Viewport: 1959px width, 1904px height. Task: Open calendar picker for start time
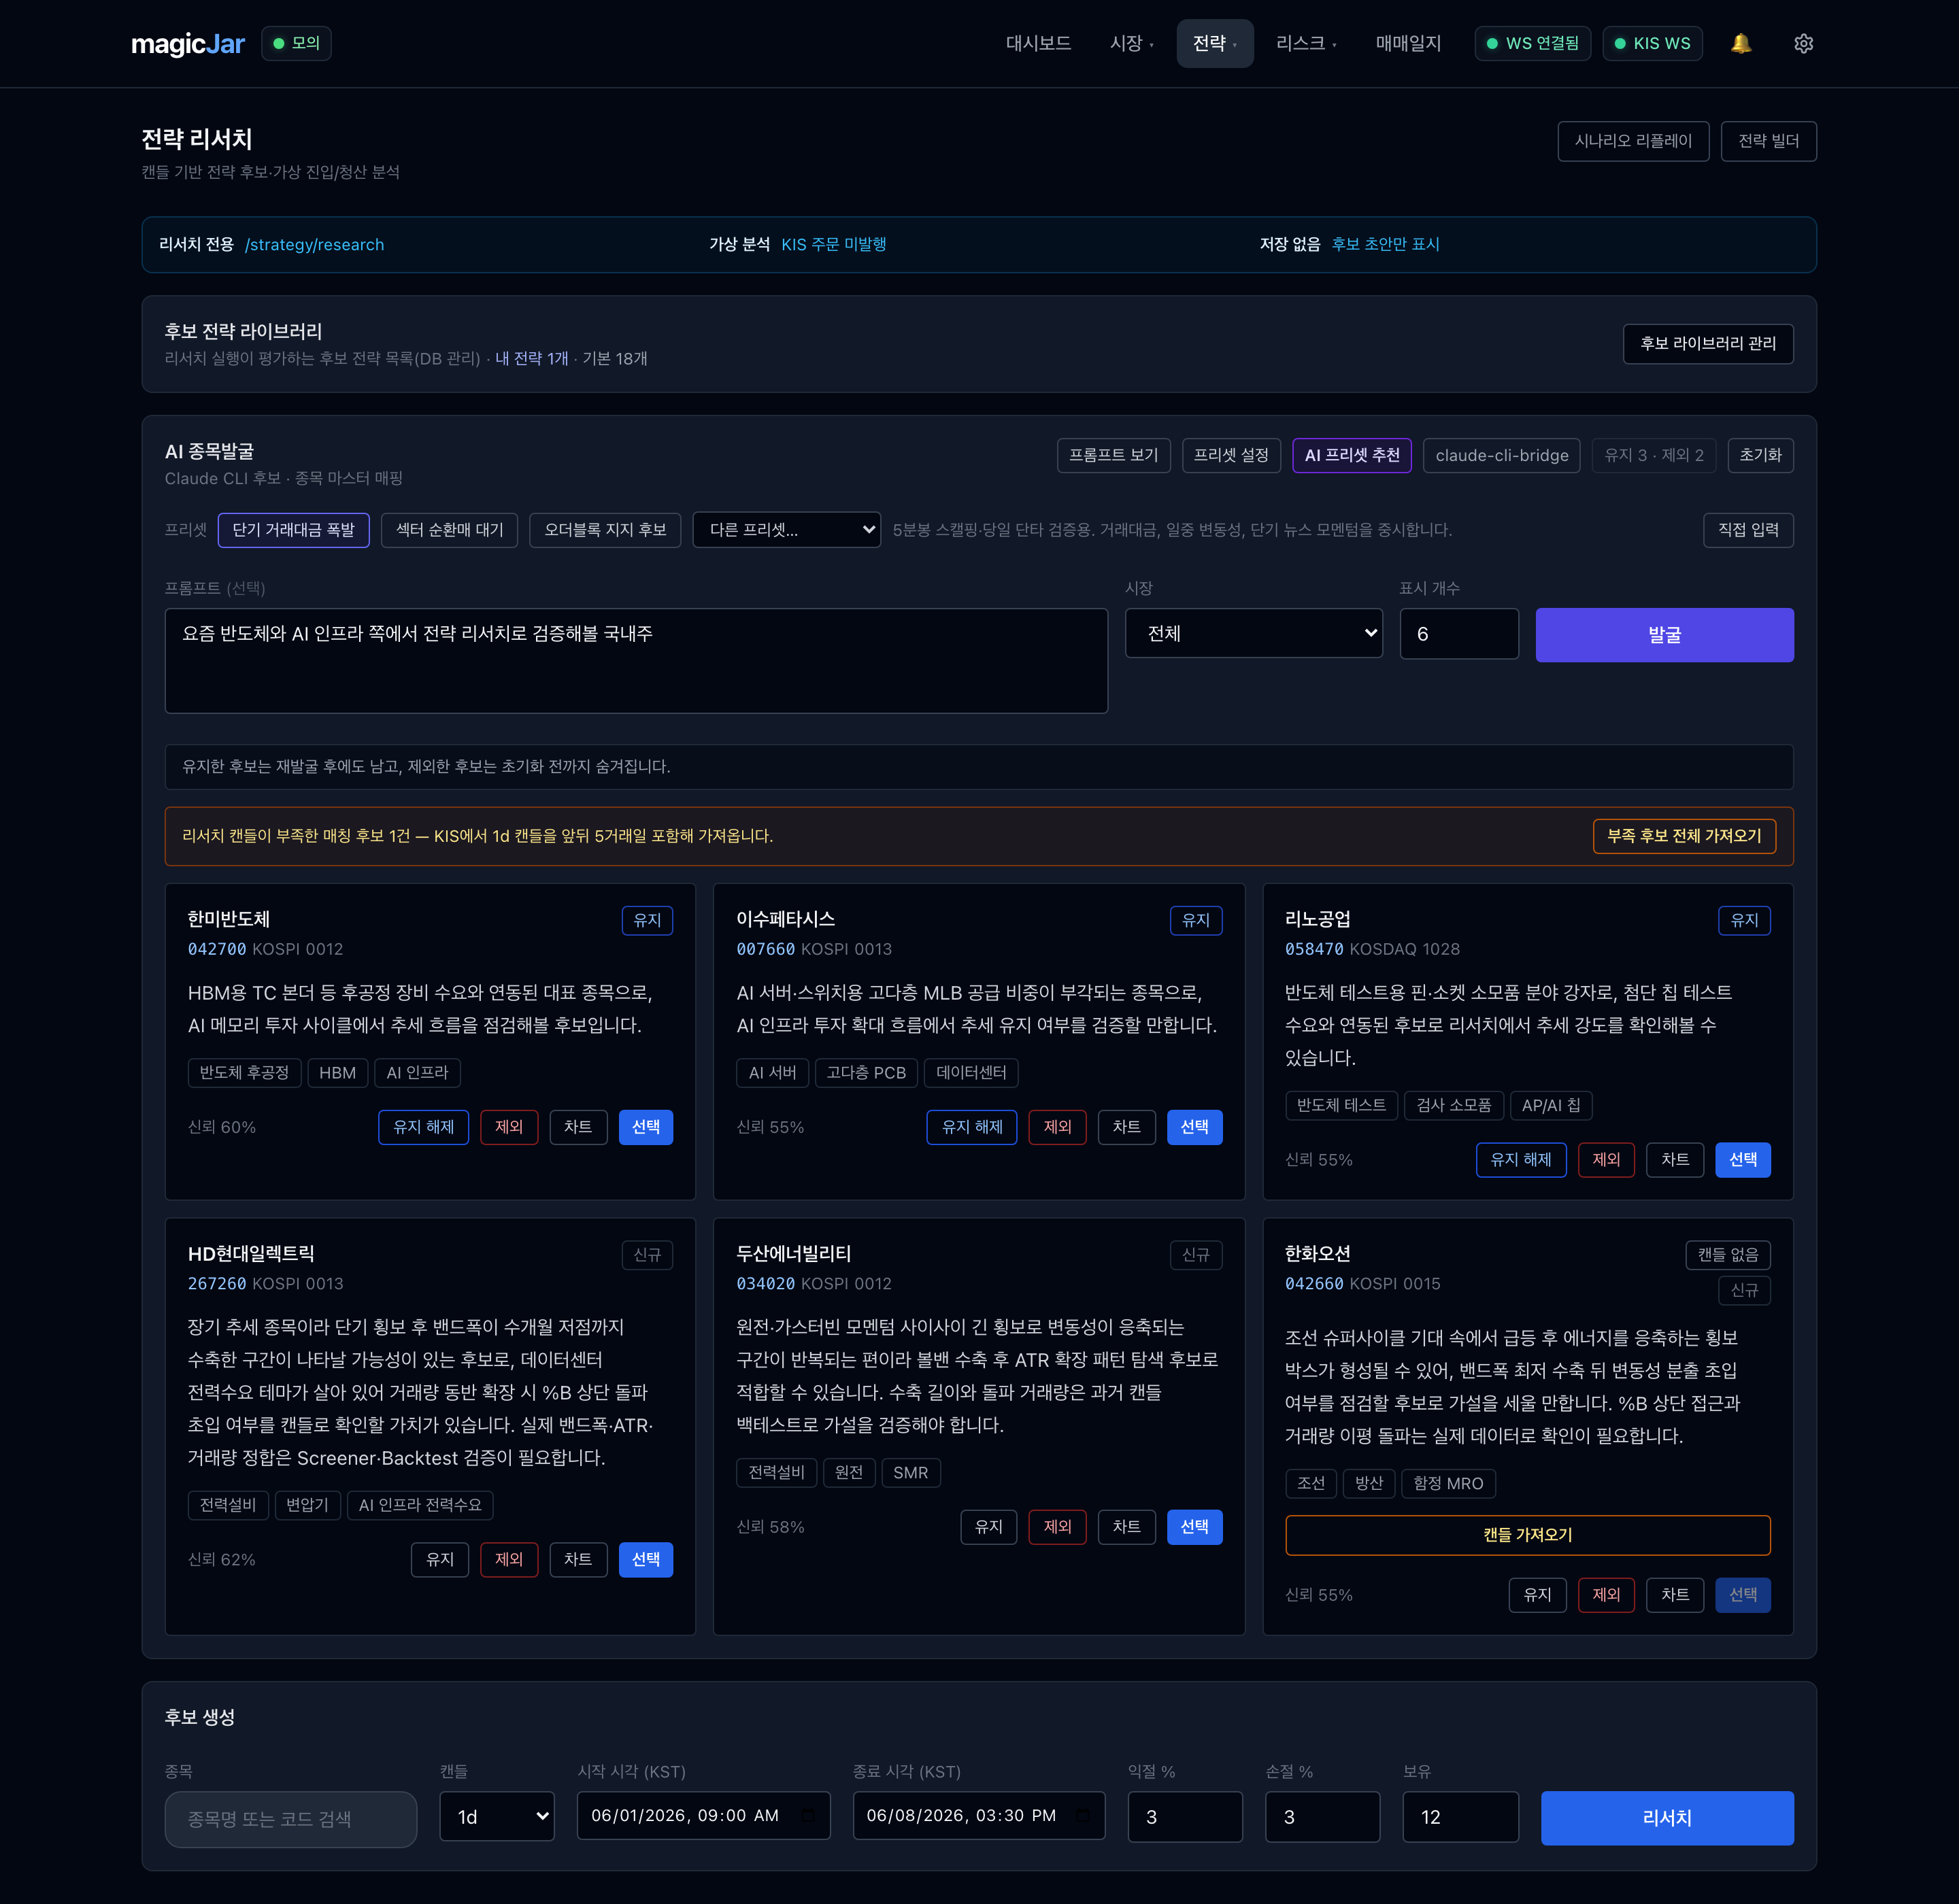click(x=808, y=1815)
